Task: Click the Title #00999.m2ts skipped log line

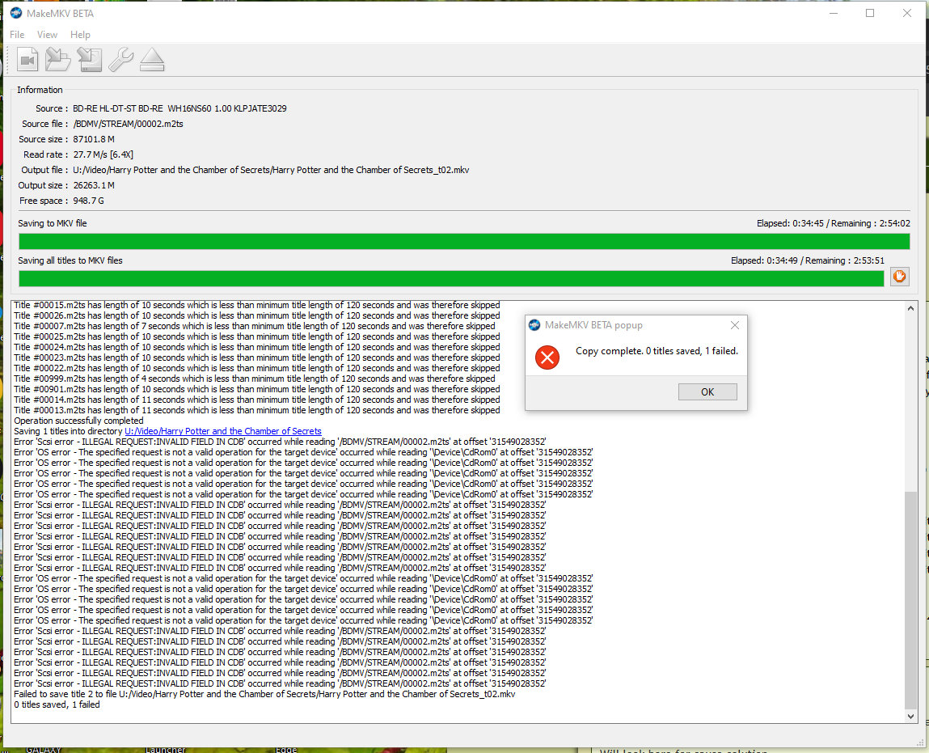Action: [254, 379]
